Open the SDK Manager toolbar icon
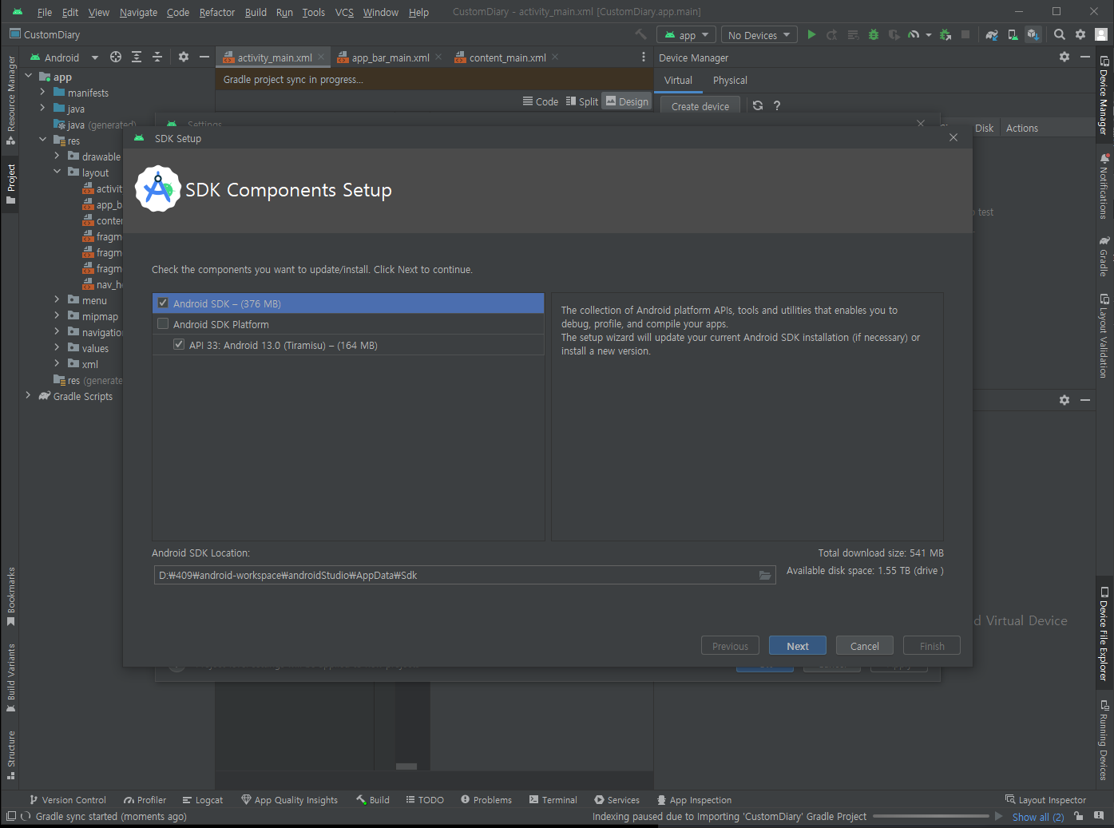This screenshot has width=1114, height=828. click(1033, 35)
